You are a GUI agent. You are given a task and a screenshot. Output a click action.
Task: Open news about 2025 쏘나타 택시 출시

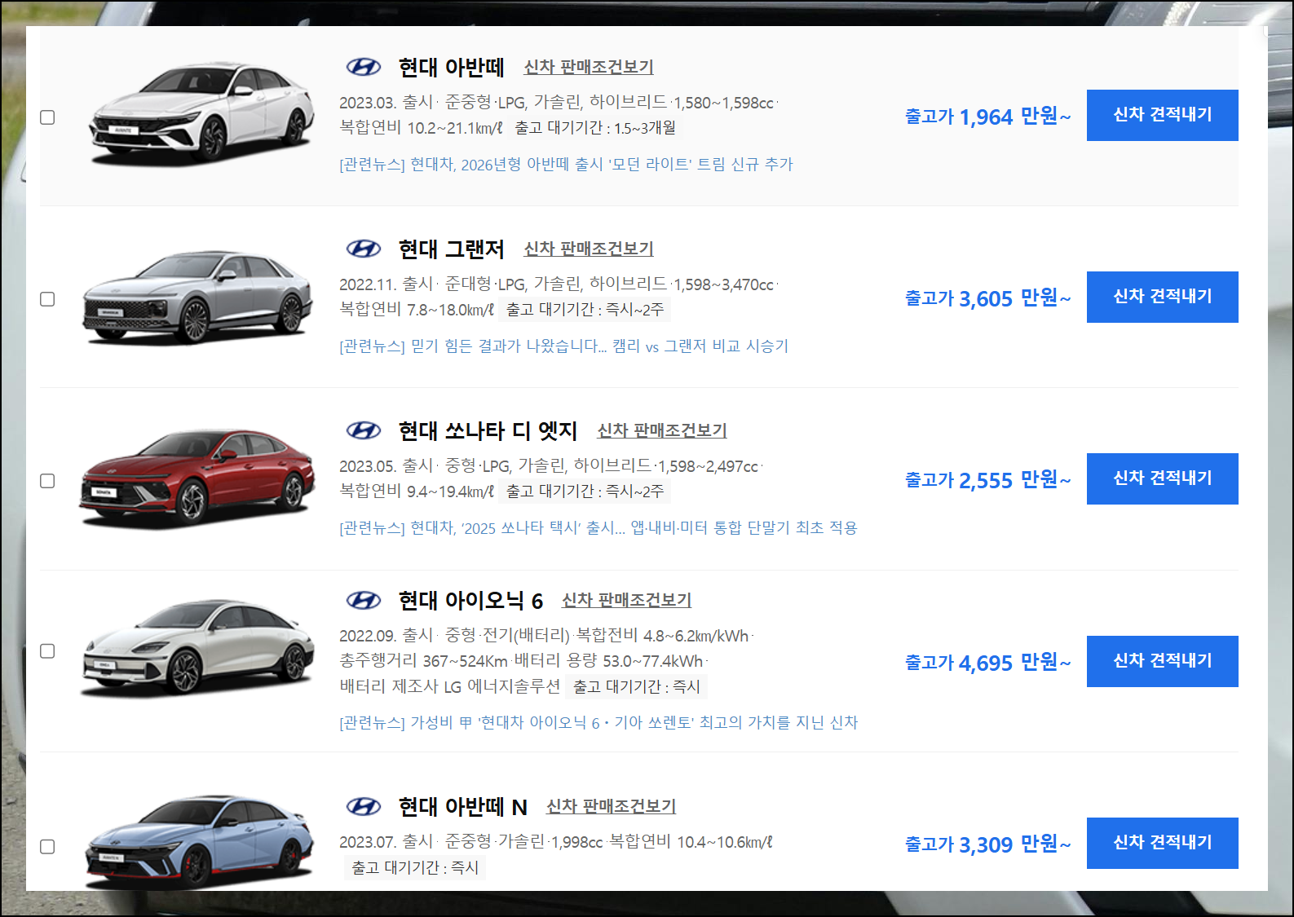click(598, 528)
